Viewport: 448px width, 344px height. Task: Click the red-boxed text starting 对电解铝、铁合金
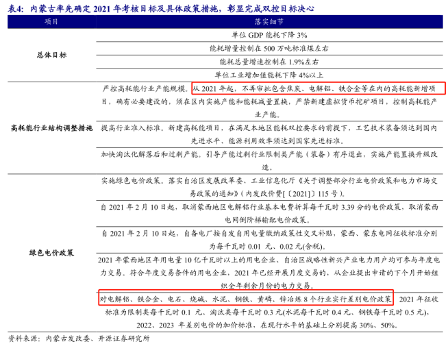[x=245, y=298]
